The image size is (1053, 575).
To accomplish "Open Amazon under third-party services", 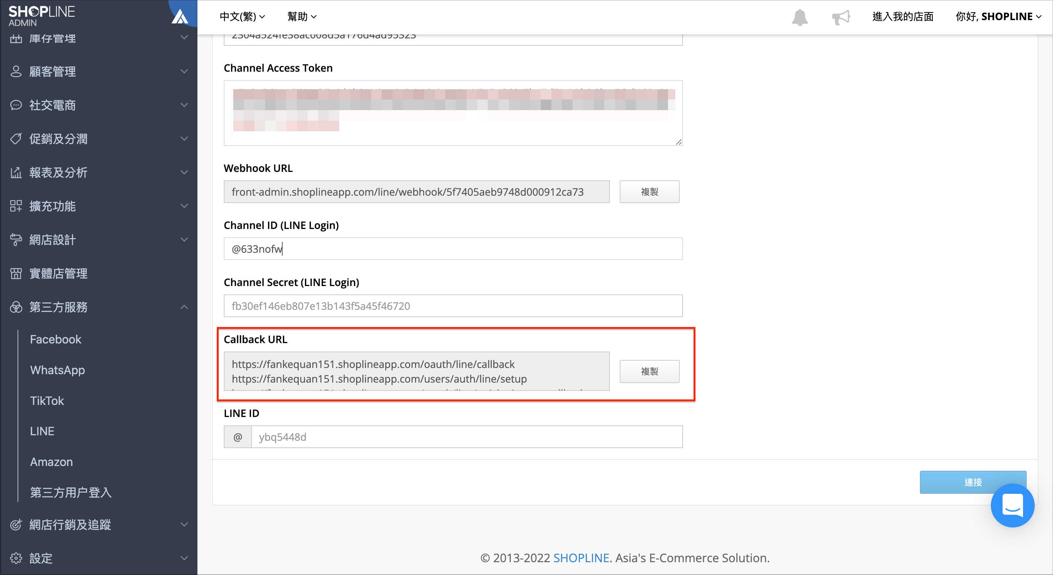I will [x=52, y=462].
